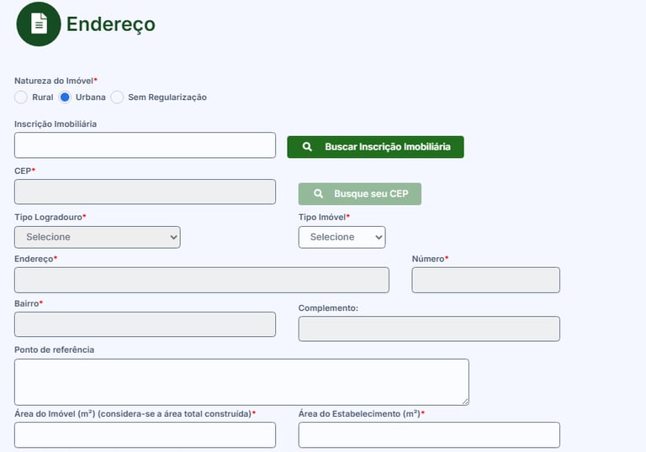
Task: Click the Endereço section heading
Action: (x=111, y=24)
